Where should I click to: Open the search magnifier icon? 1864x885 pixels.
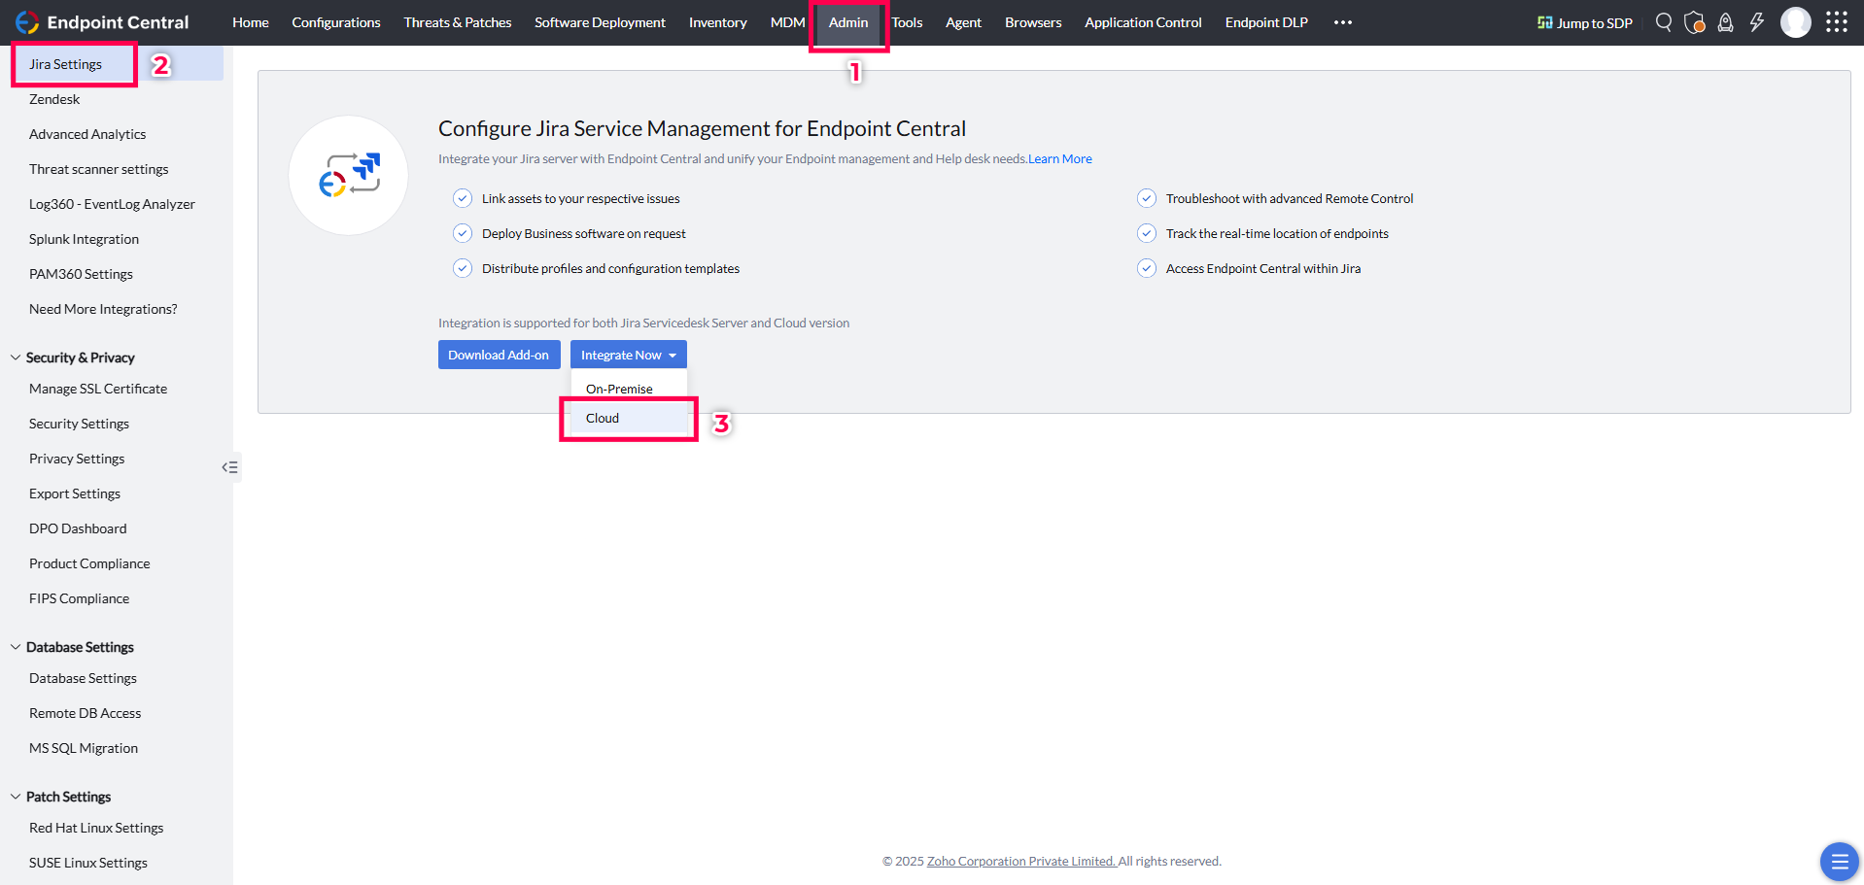coord(1664,22)
